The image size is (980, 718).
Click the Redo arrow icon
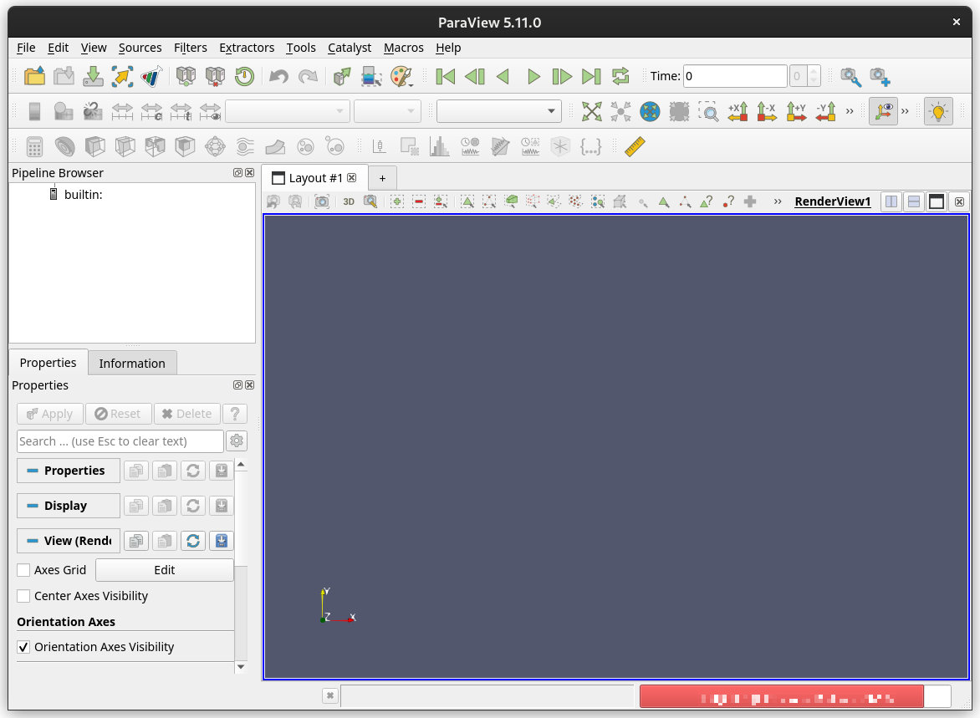[308, 76]
